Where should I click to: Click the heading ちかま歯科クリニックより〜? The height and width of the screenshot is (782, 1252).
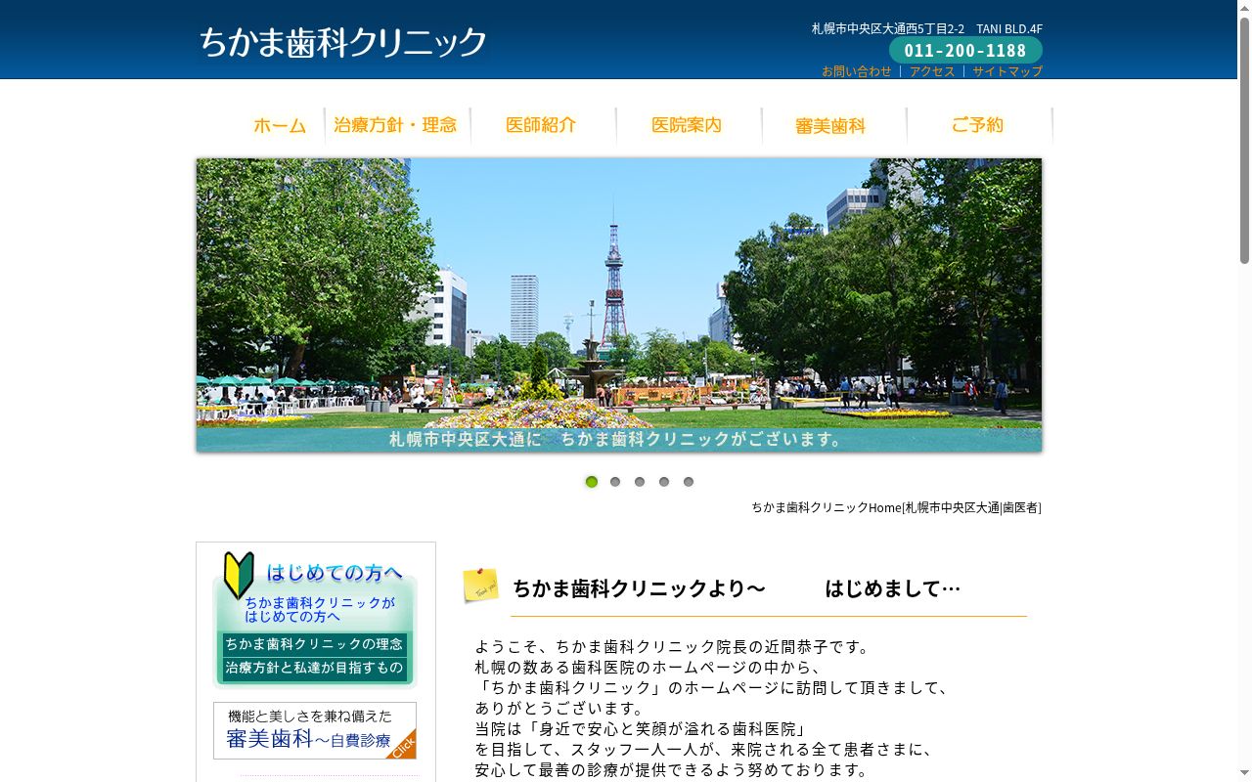[x=639, y=588]
